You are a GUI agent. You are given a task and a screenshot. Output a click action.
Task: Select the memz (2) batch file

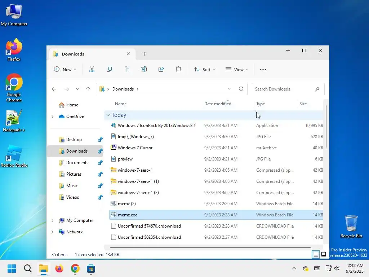click(x=216, y=203)
